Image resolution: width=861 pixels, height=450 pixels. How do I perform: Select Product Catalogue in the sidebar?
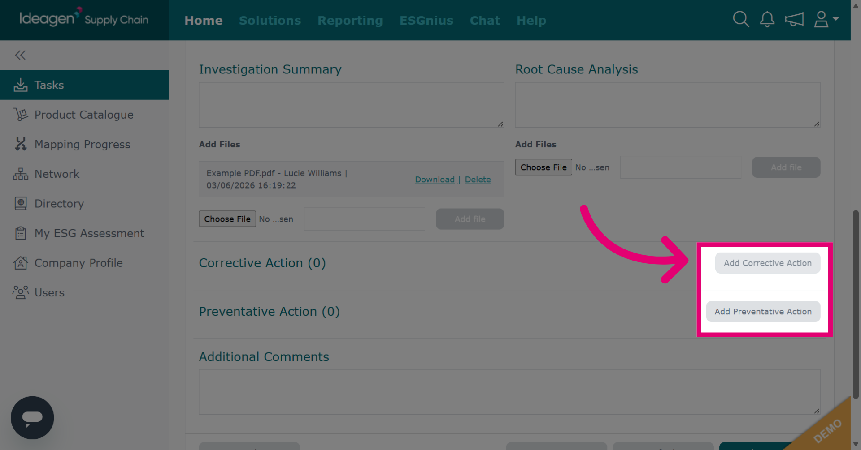84,115
